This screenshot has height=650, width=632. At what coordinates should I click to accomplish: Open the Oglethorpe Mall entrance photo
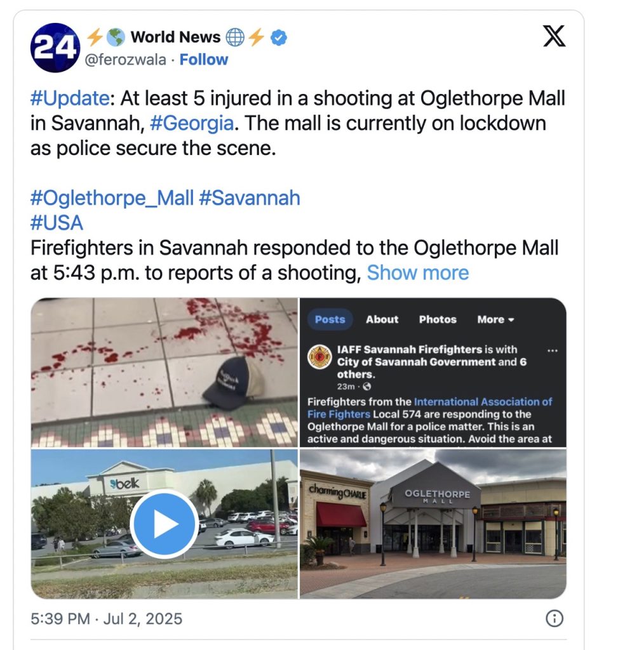tap(433, 524)
